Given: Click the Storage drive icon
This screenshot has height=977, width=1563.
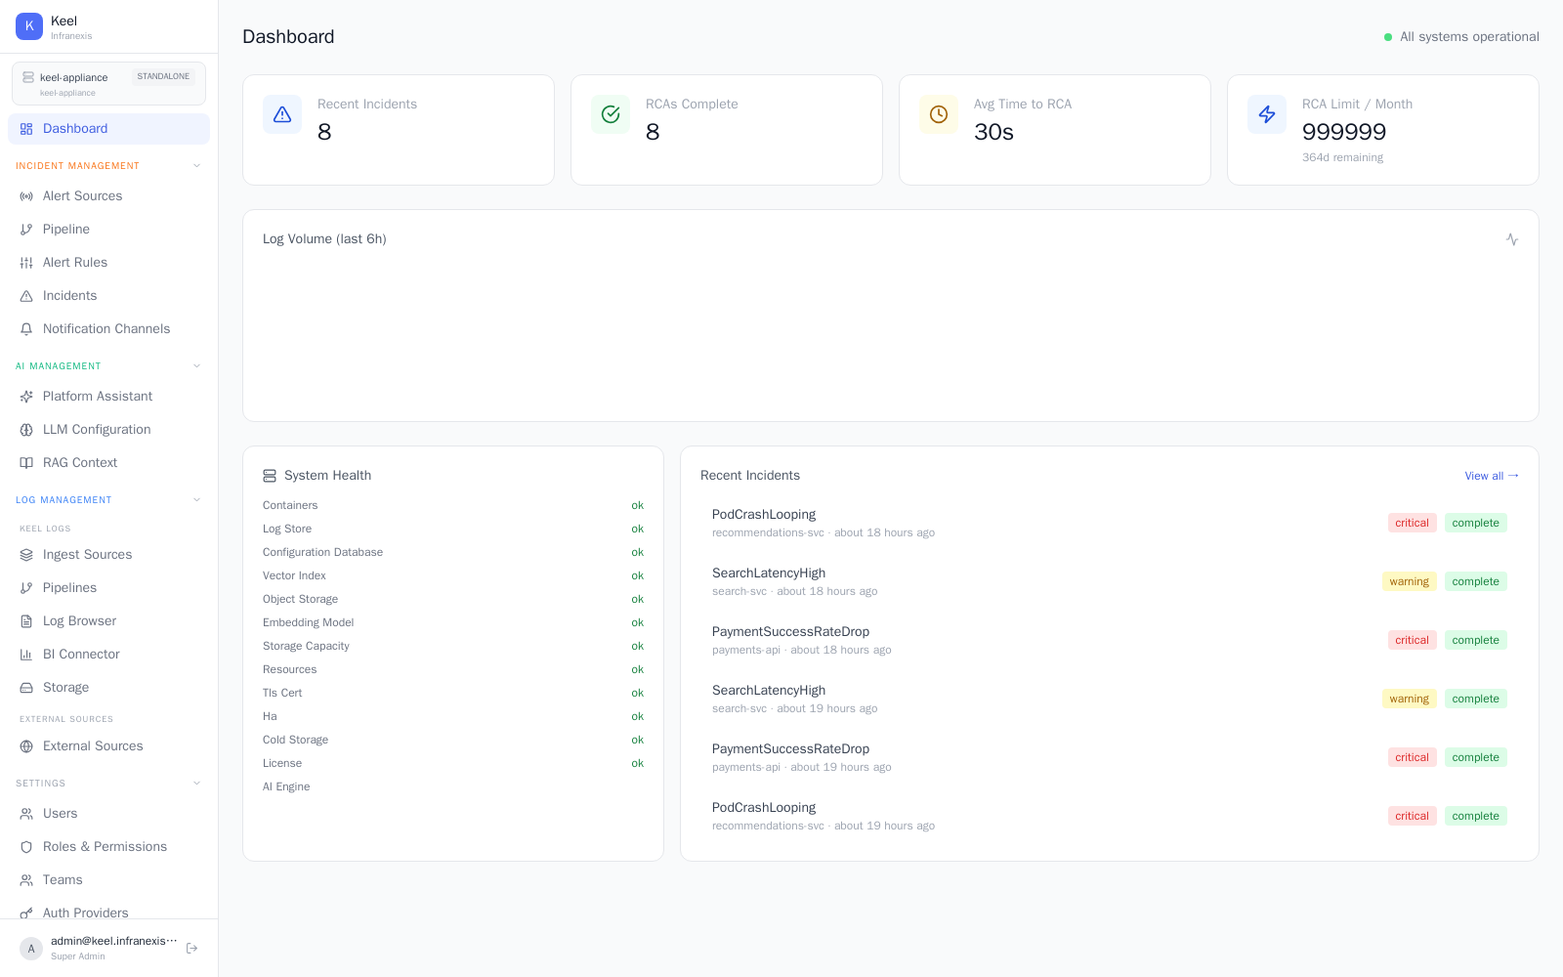Looking at the screenshot, I should click(26, 688).
